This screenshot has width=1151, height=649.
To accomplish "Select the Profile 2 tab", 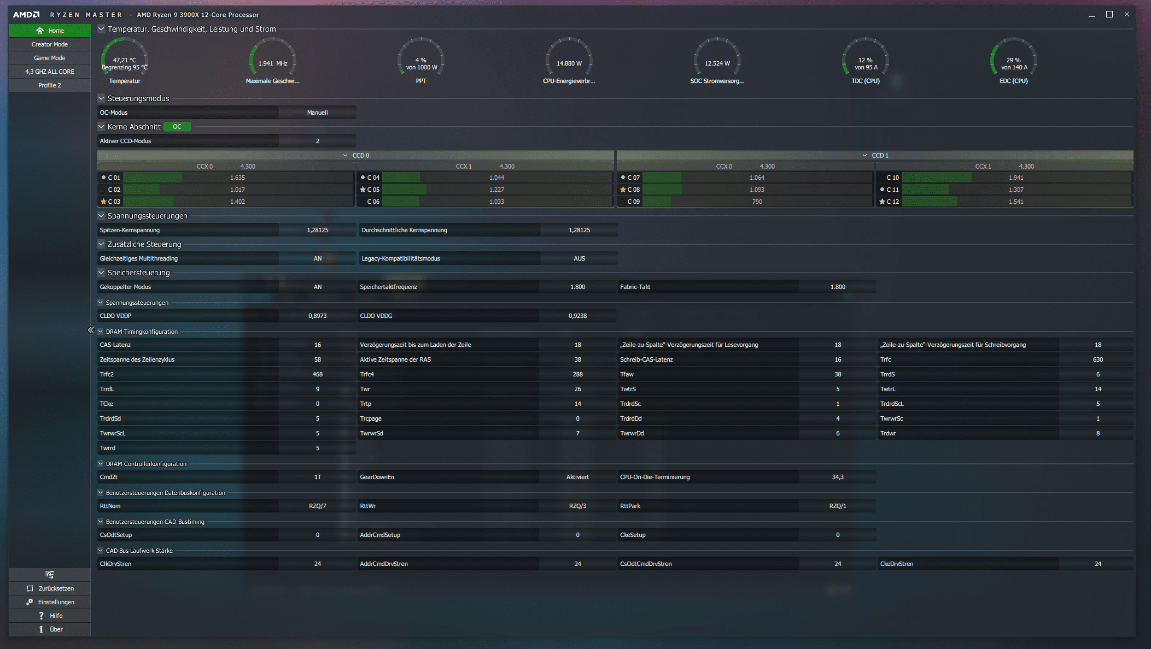I will coord(50,85).
